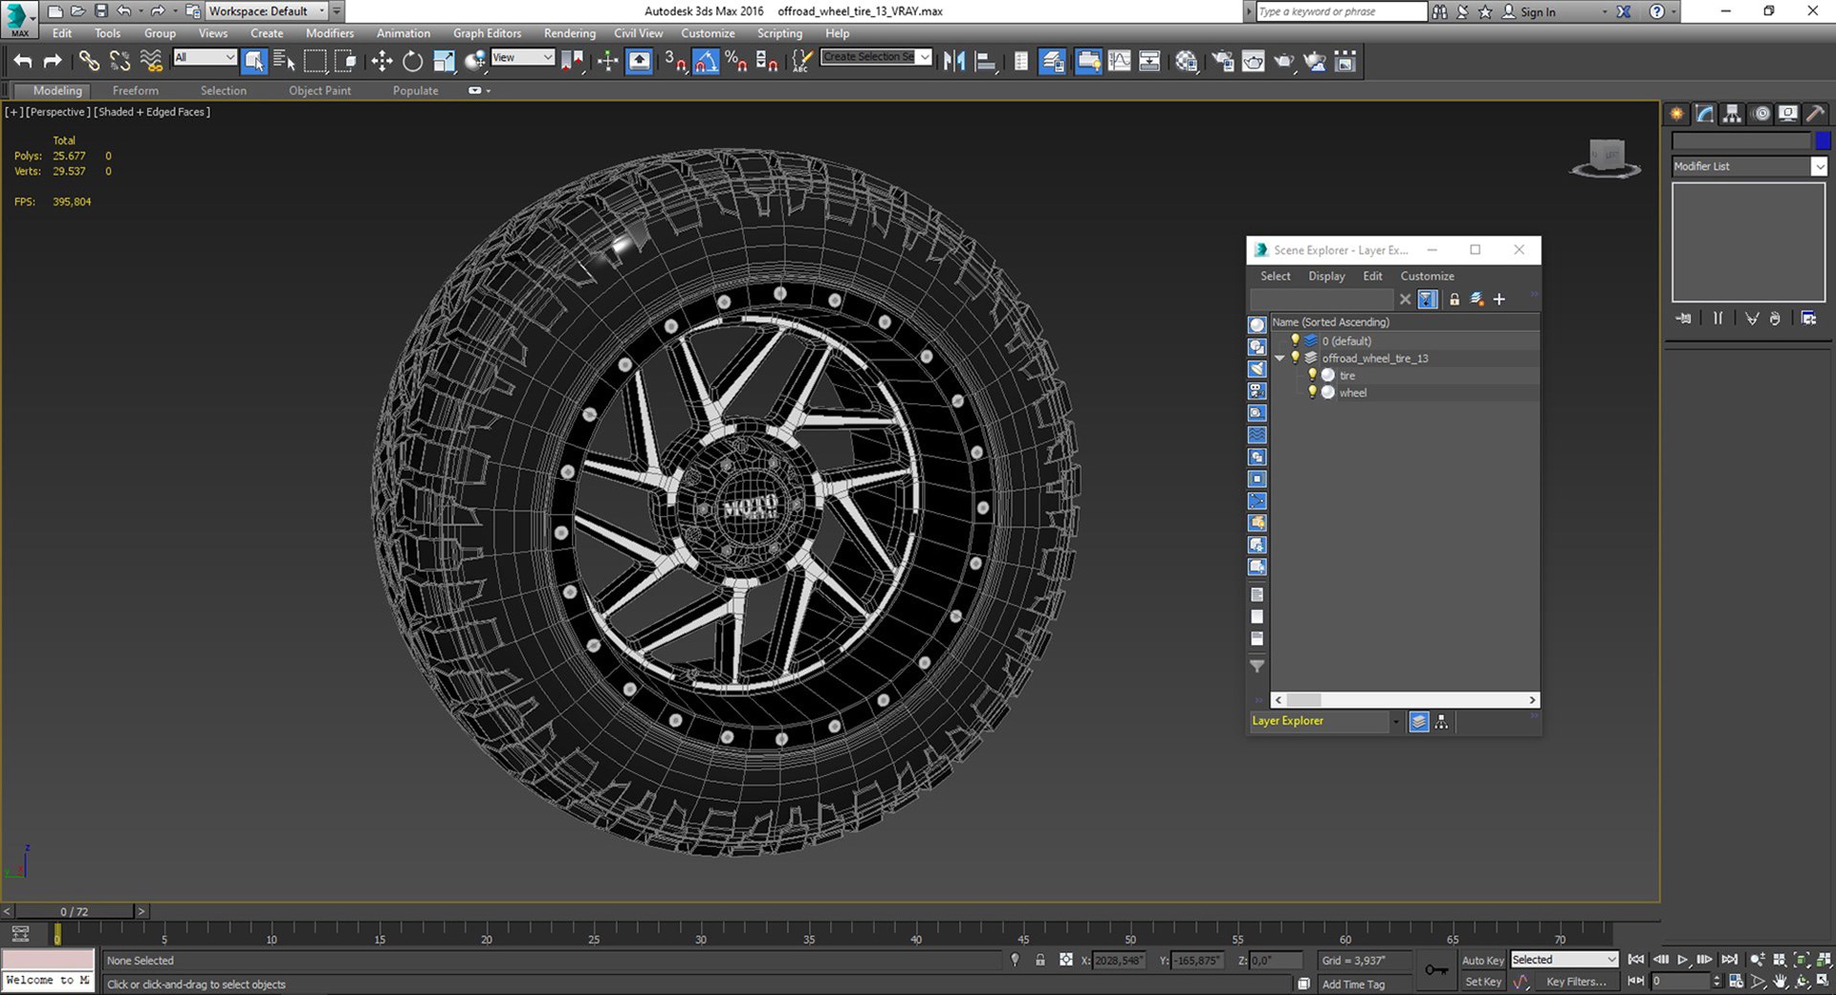Toggle Window/Crossing selection mode
1836x995 pixels.
pyautogui.click(x=345, y=61)
